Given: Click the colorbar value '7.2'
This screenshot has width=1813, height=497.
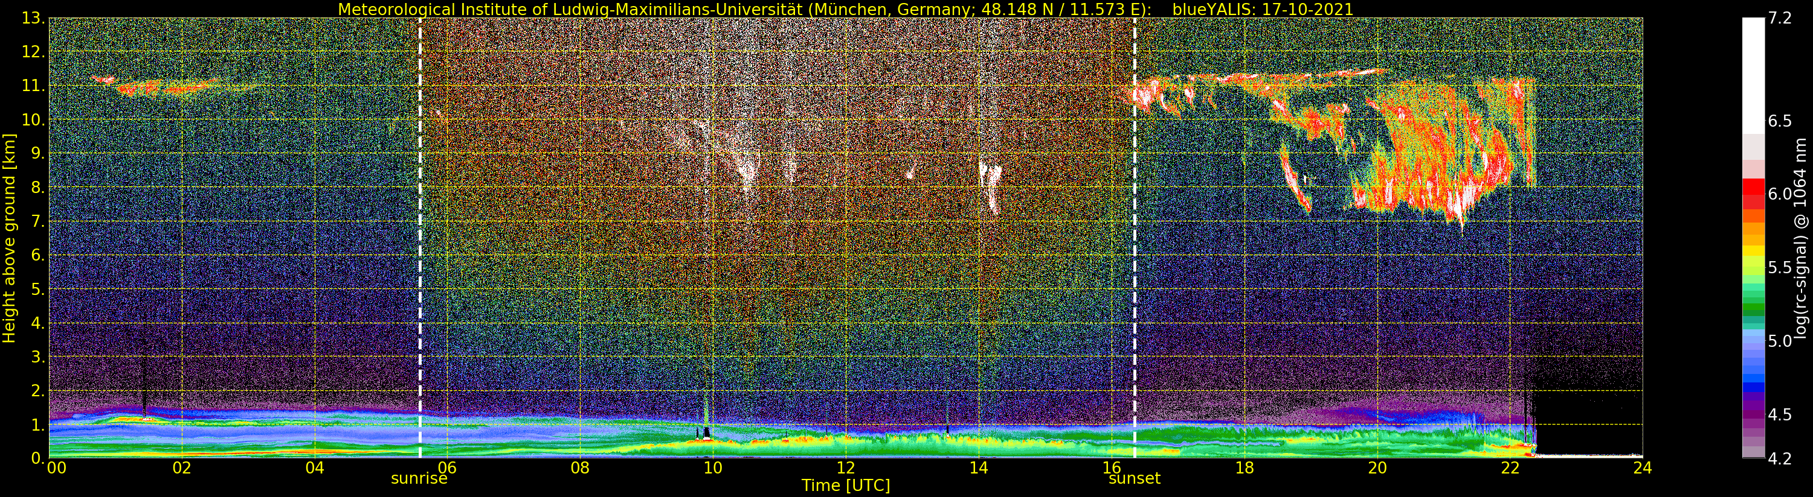Looking at the screenshot, I should (1780, 17).
